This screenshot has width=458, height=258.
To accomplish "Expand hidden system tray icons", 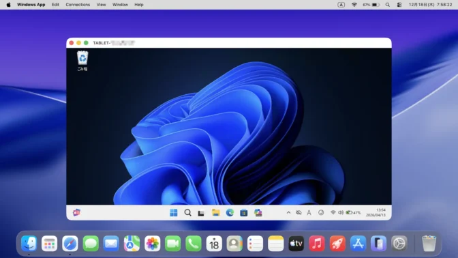I will tap(288, 213).
